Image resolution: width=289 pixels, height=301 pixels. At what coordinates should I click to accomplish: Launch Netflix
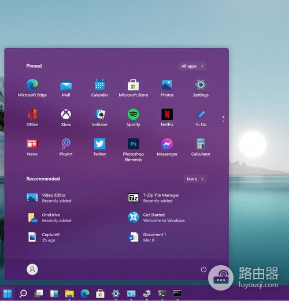[167, 118]
